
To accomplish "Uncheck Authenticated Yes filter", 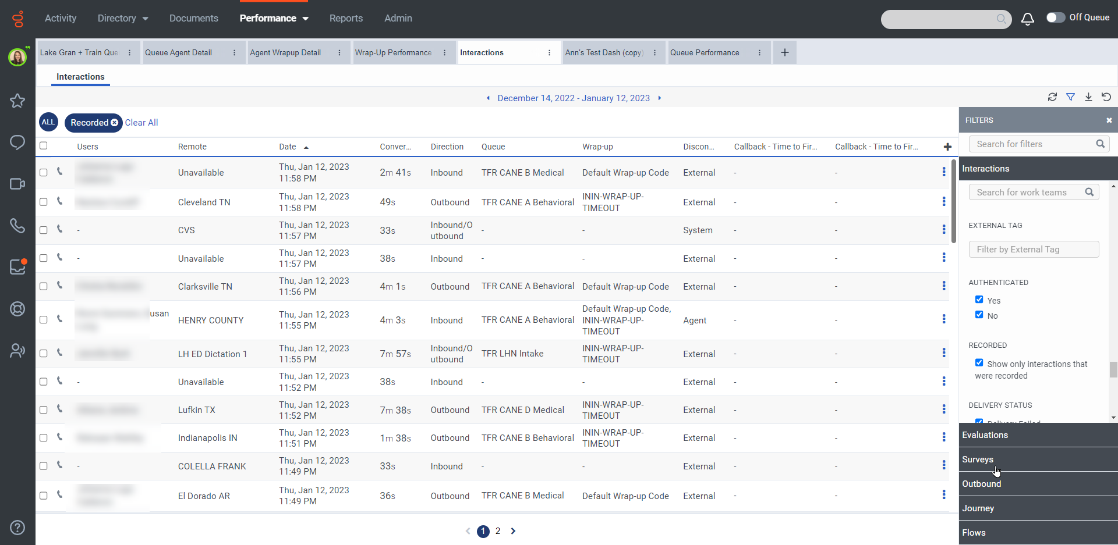I will pyautogui.click(x=979, y=300).
